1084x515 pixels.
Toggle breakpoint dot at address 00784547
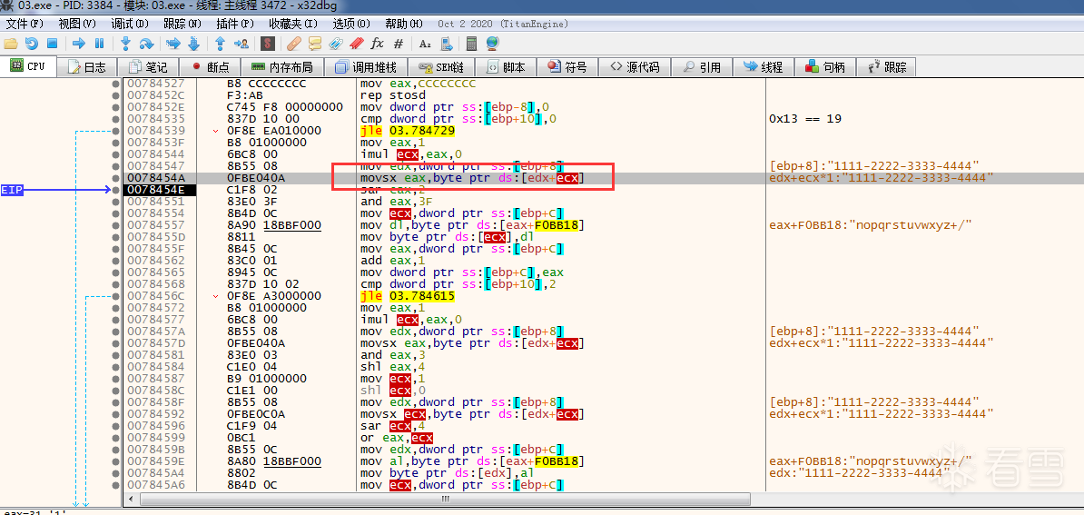115,166
